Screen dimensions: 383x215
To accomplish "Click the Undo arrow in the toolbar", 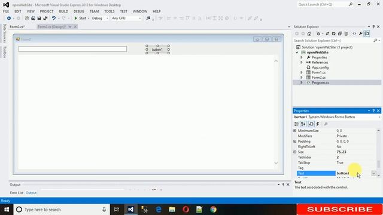I will [x=53, y=19].
